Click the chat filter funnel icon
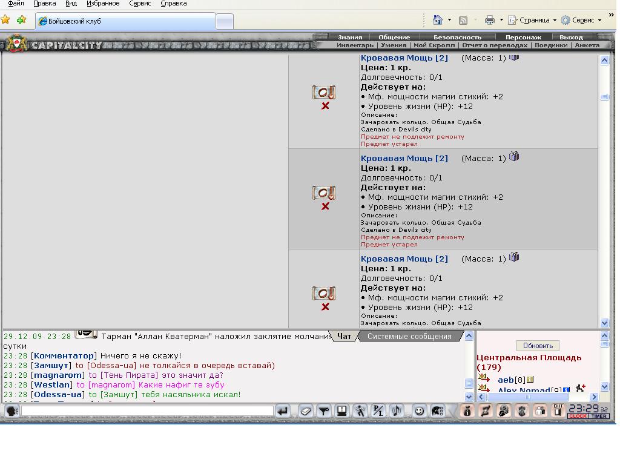The height and width of the screenshot is (465, 620). (x=324, y=411)
